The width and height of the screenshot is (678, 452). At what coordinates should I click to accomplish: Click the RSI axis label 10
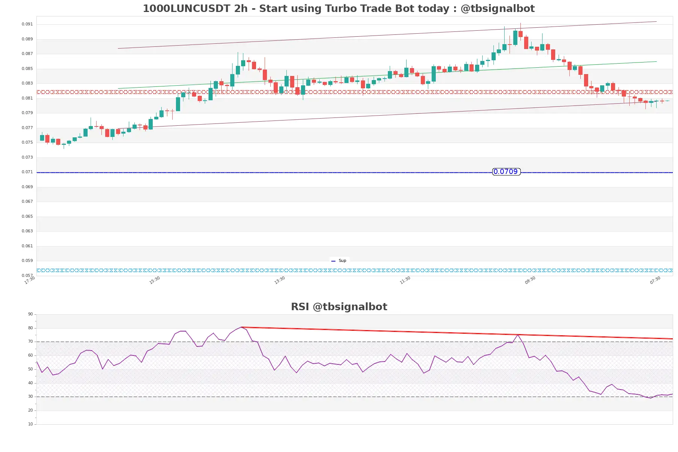(x=30, y=424)
